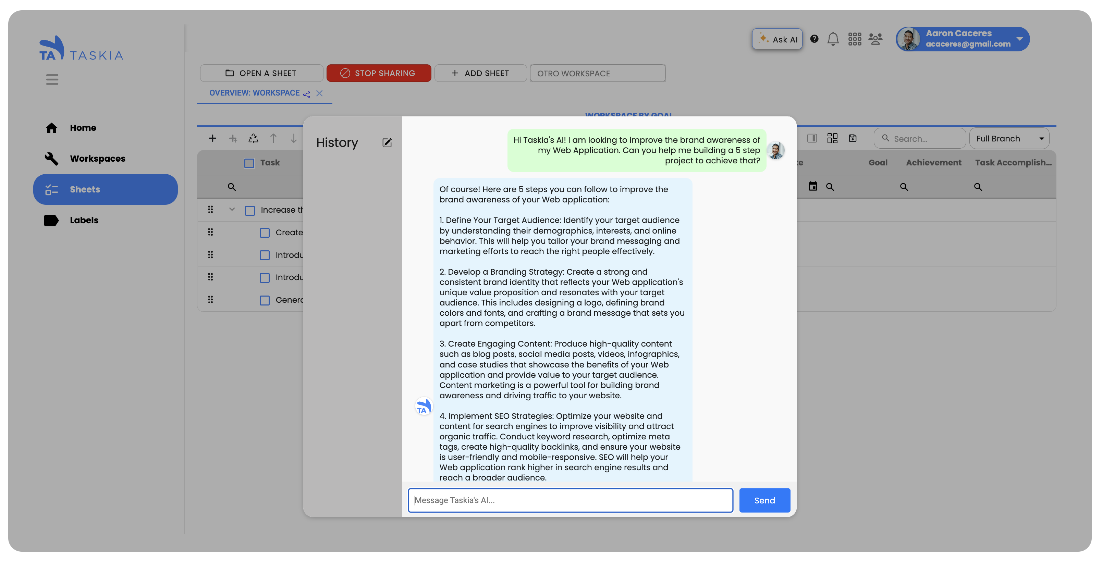This screenshot has height=562, width=1102.
Task: Open the team members icon
Action: pyautogui.click(x=875, y=39)
